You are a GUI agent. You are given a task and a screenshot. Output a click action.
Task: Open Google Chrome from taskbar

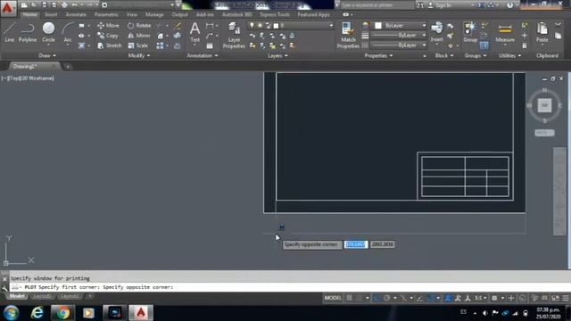pos(62,313)
